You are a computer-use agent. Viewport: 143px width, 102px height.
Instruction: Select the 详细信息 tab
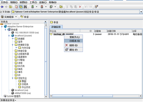pos(56,27)
